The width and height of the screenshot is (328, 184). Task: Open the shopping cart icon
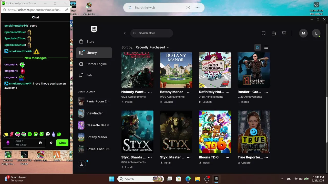click(284, 33)
